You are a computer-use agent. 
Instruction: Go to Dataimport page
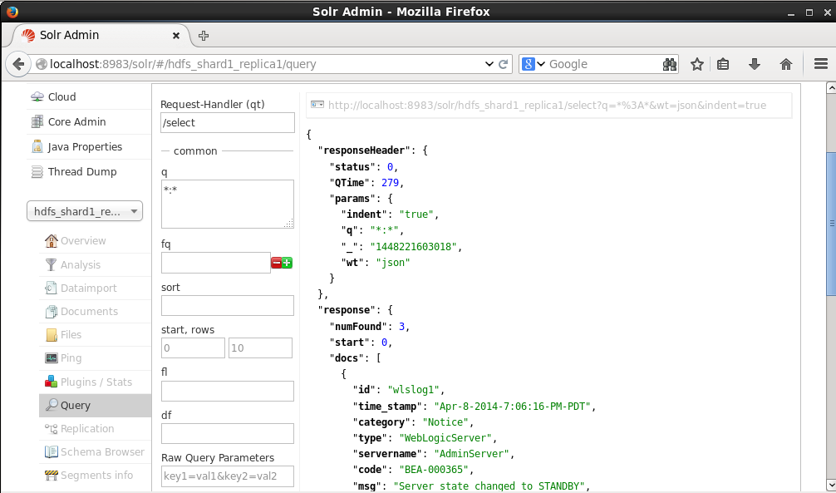click(x=95, y=288)
